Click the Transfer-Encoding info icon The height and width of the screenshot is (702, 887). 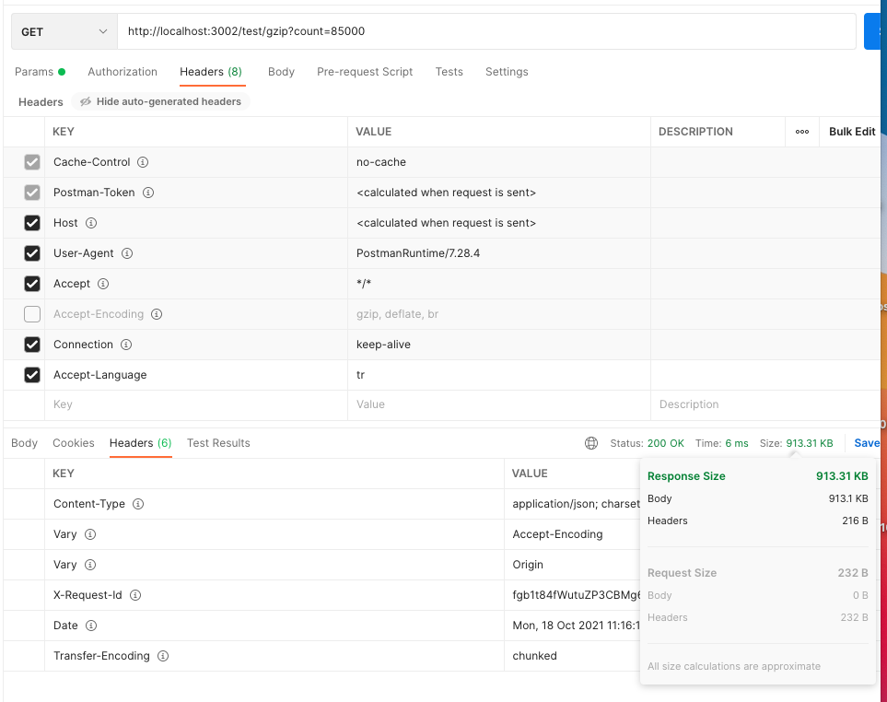(161, 656)
